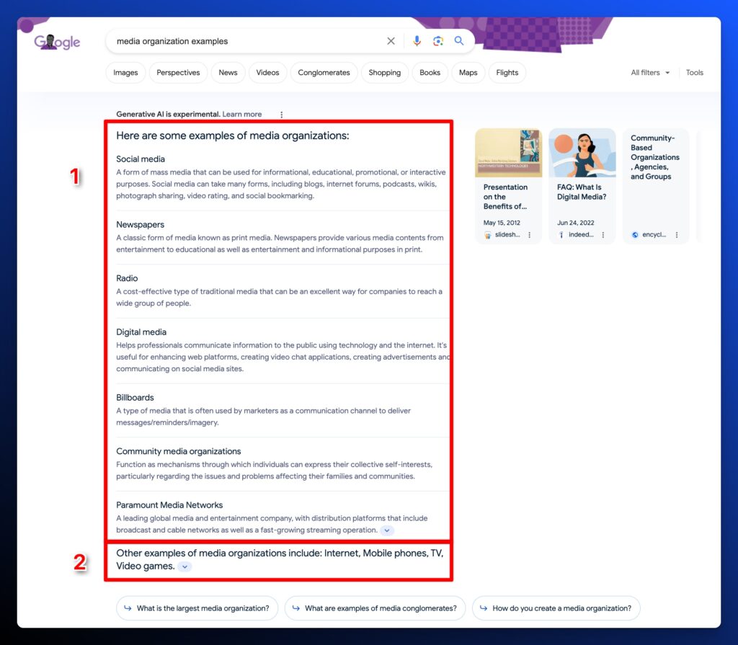Select the Conglomerates filter chip
Viewport: 738px width, 645px height.
(324, 73)
